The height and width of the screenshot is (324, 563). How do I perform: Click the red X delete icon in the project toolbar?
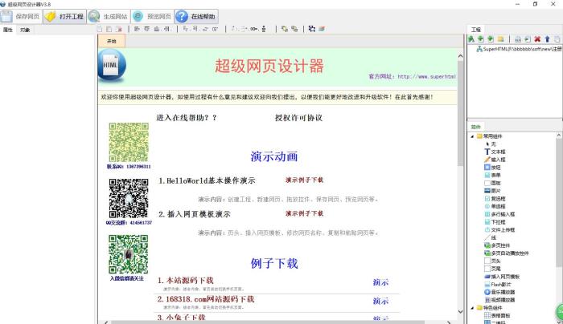click(537, 39)
